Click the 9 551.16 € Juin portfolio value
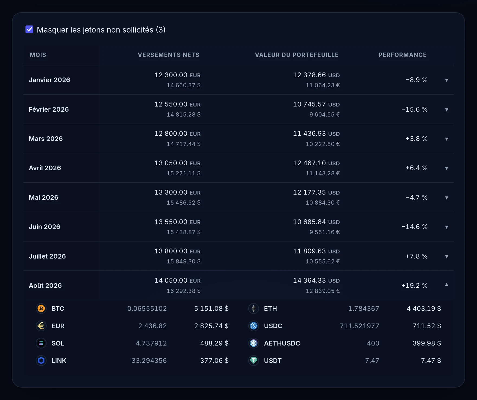 tap(324, 232)
